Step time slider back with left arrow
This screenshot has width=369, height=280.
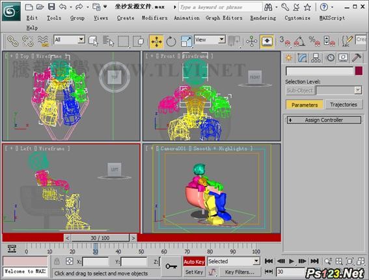tap(67, 238)
